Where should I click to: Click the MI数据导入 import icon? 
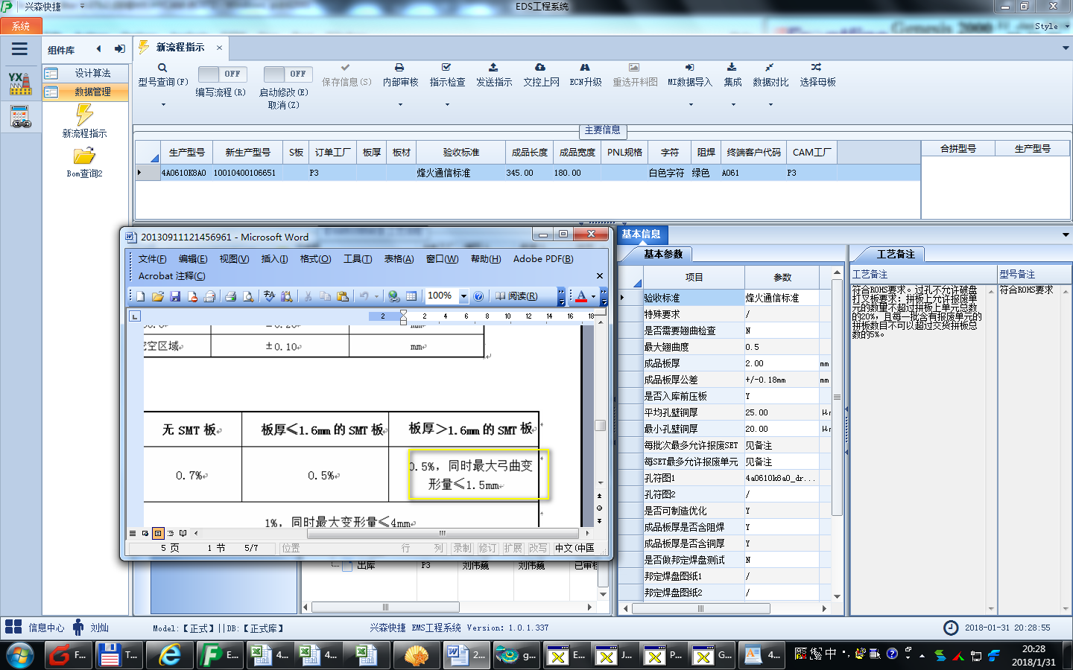pyautogui.click(x=689, y=67)
